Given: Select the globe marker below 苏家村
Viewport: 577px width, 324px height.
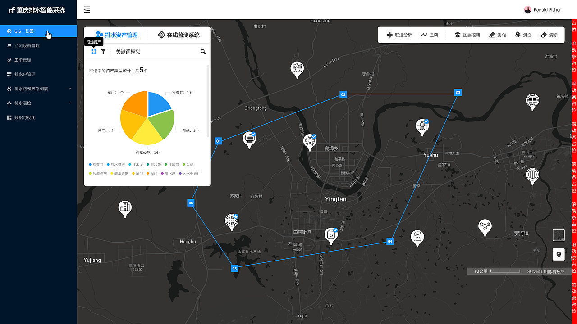Looking at the screenshot, I should click(x=231, y=222).
